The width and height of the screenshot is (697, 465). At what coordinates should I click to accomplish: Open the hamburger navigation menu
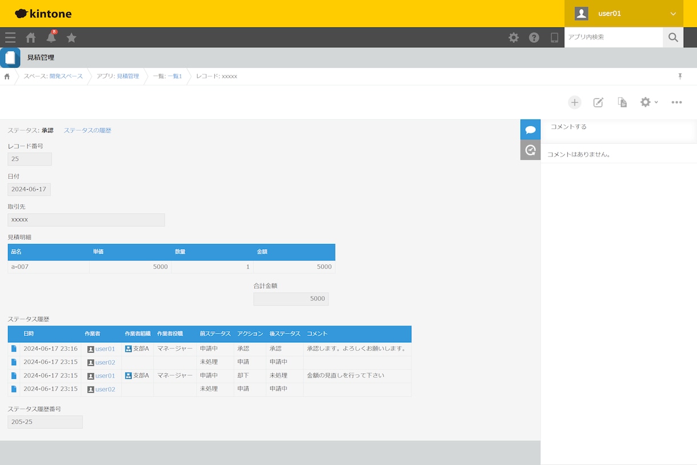[x=10, y=38]
